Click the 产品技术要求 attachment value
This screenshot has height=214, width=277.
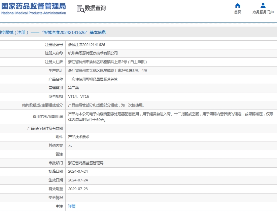pyautogui.click(x=79, y=137)
